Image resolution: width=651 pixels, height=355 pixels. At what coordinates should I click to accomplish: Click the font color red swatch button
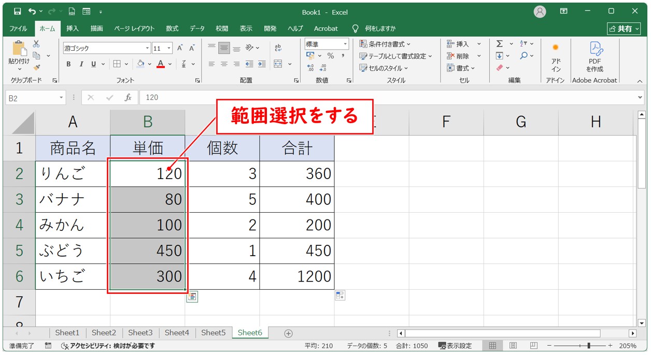pos(161,64)
